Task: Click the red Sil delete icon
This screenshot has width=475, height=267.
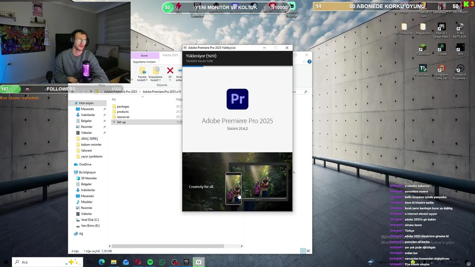Action: 170,70
